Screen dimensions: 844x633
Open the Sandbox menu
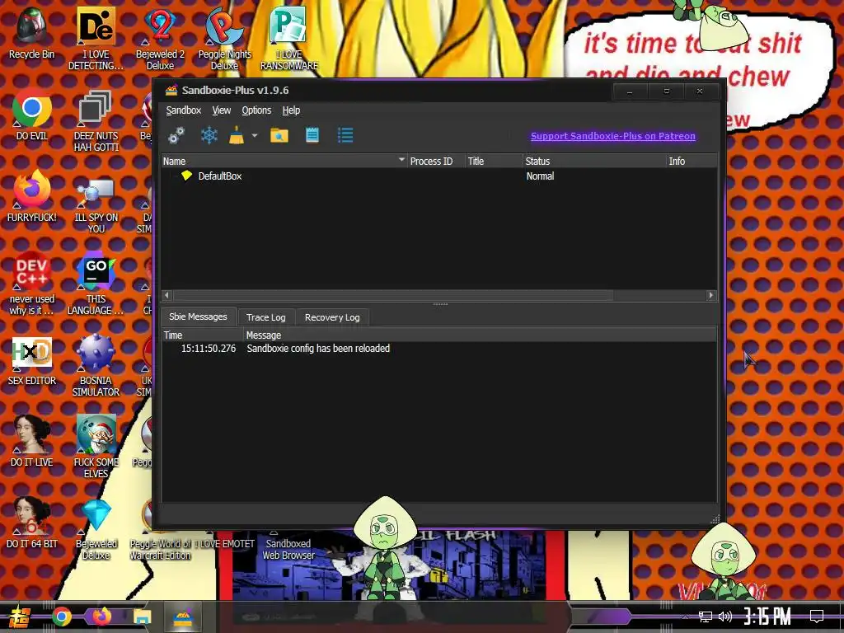pyautogui.click(x=184, y=110)
